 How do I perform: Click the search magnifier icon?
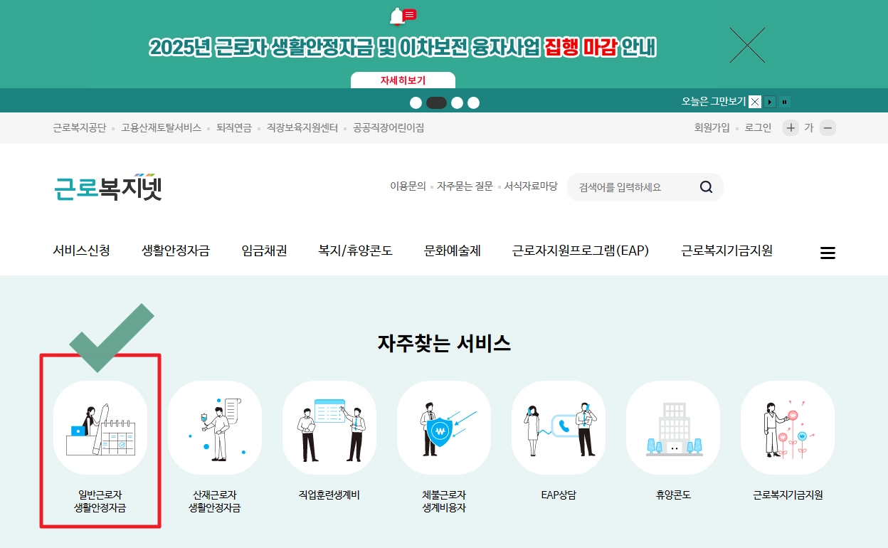coord(705,186)
